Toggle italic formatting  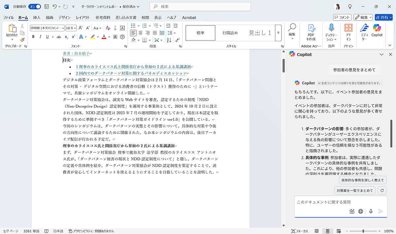point(40,37)
